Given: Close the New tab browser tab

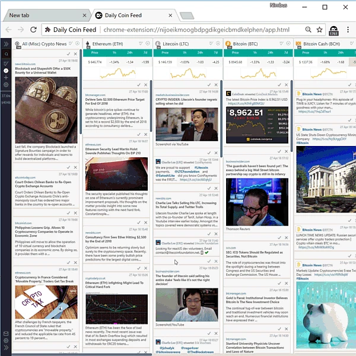Looking at the screenshot, I should pos(84,15).
